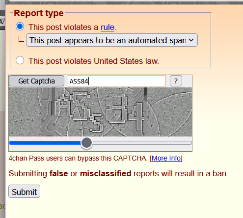Screen dimensions: 243x218
Task: Click the captcha alignment slider handle
Action: pyautogui.click(x=86, y=143)
